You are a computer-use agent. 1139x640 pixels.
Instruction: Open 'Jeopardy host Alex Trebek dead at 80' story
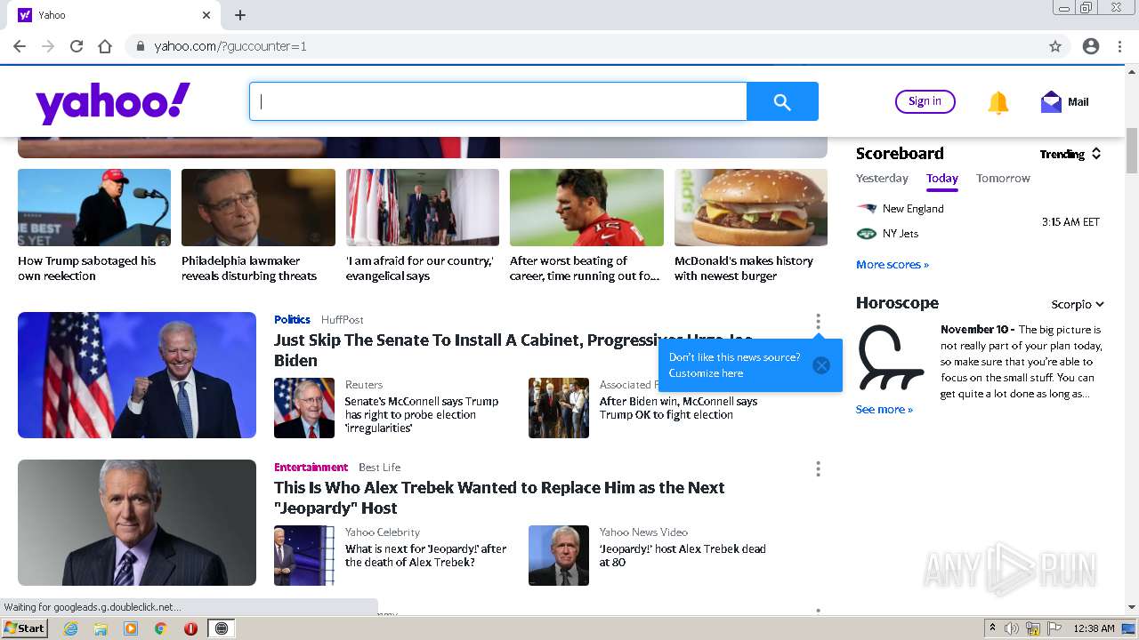coord(683,556)
